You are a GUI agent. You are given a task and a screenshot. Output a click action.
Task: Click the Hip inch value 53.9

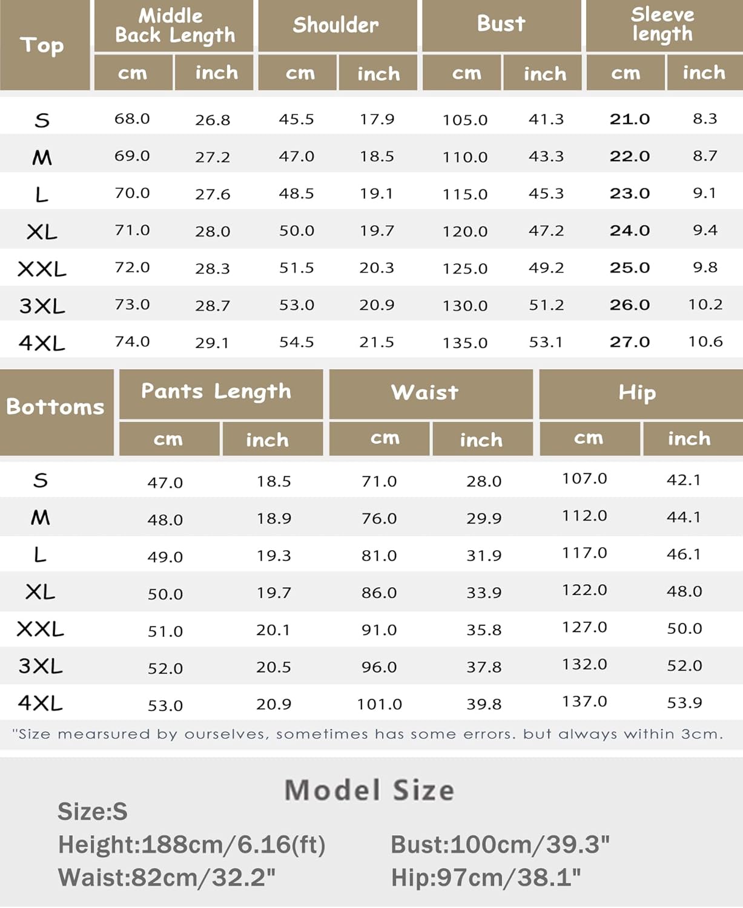pyautogui.click(x=684, y=703)
